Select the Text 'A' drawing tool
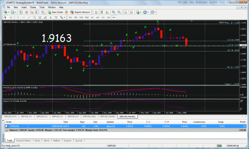Screen dimensions: 249x149 tap(51, 17)
